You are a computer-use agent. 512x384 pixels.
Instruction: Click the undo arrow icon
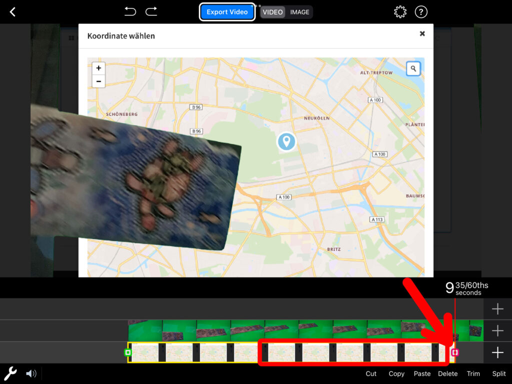click(x=130, y=11)
